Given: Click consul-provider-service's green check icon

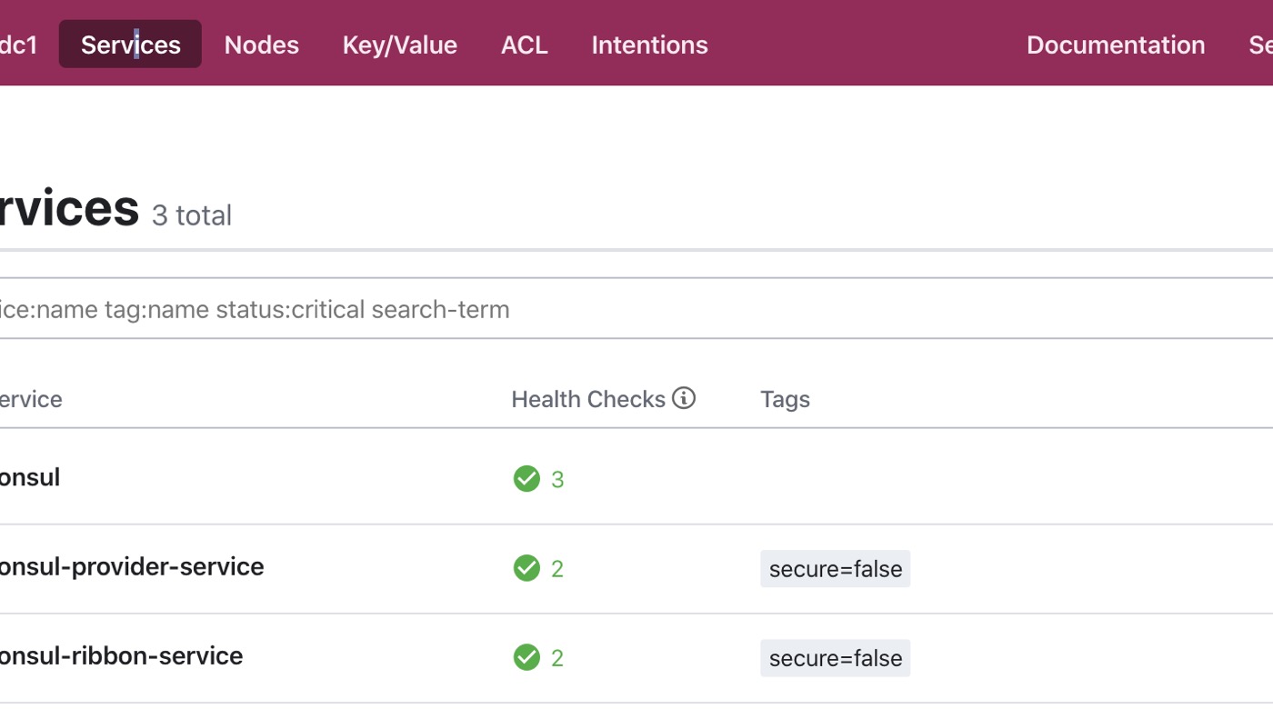Looking at the screenshot, I should coord(526,568).
